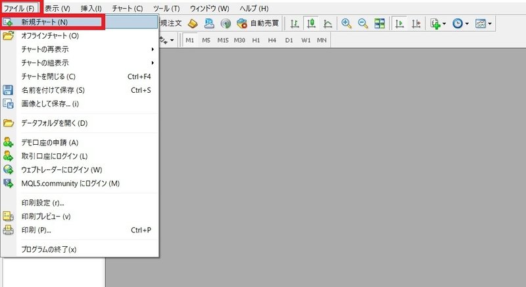
Task: Tile chart windows with grid icon
Action: (x=379, y=24)
